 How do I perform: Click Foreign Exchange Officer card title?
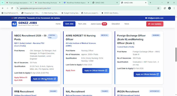pos(131,39)
